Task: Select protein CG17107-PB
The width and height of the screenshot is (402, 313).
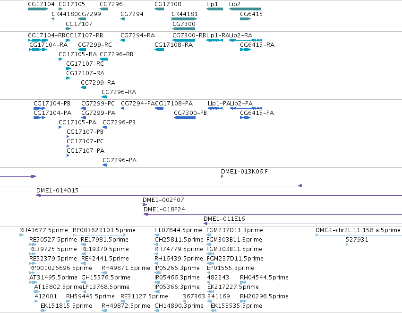Action: [68, 137]
